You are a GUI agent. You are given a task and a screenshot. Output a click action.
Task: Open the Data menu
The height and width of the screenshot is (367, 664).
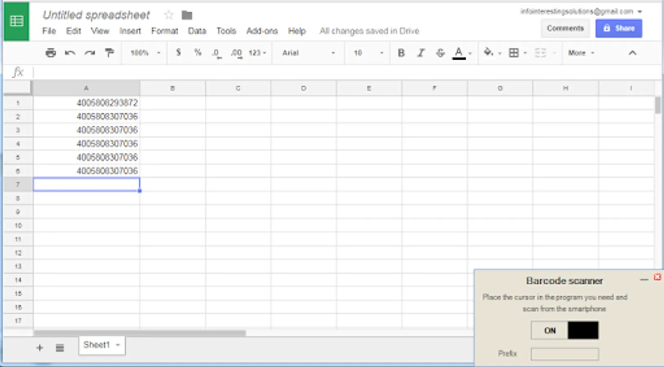point(197,31)
